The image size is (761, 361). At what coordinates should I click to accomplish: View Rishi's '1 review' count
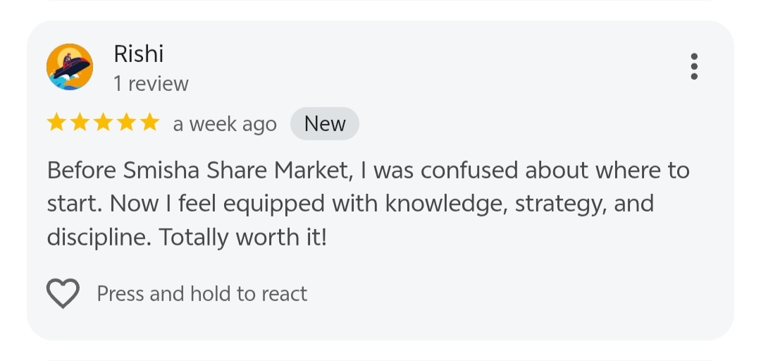(151, 84)
